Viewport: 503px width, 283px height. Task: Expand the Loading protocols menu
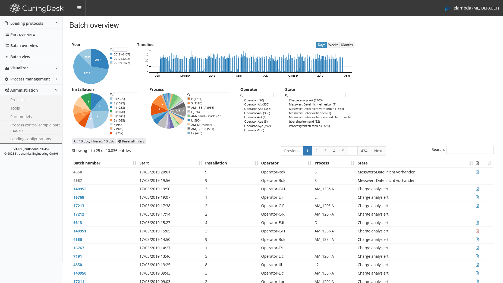coord(31,23)
